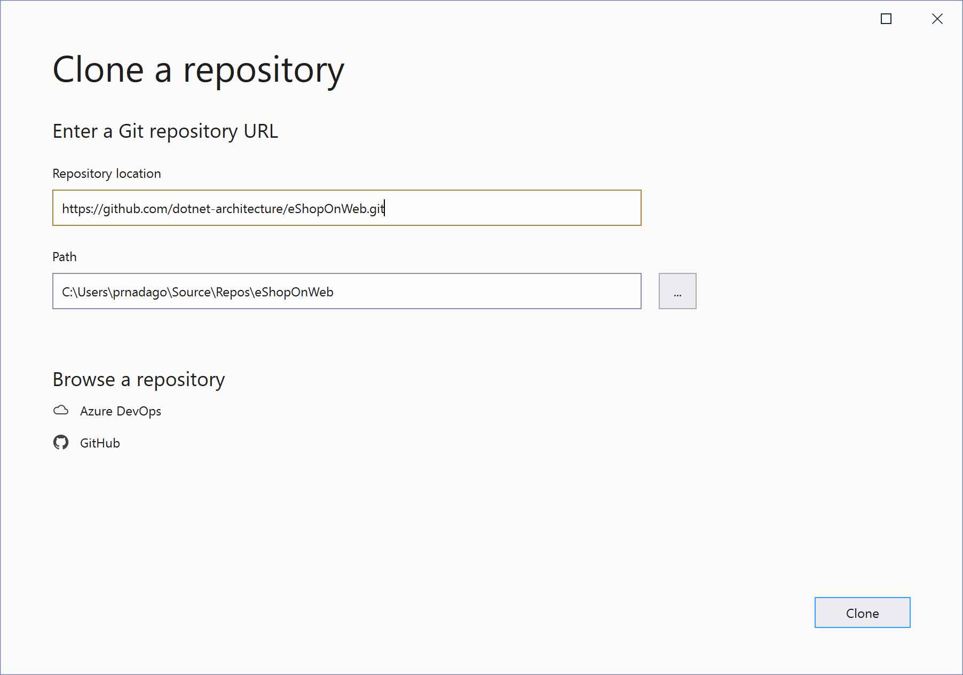Image resolution: width=963 pixels, height=675 pixels.
Task: Click inside the Path field
Action: [346, 292]
